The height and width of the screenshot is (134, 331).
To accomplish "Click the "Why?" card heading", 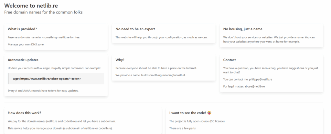I will (x=120, y=60).
